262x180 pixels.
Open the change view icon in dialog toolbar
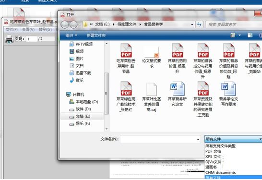click(233, 35)
